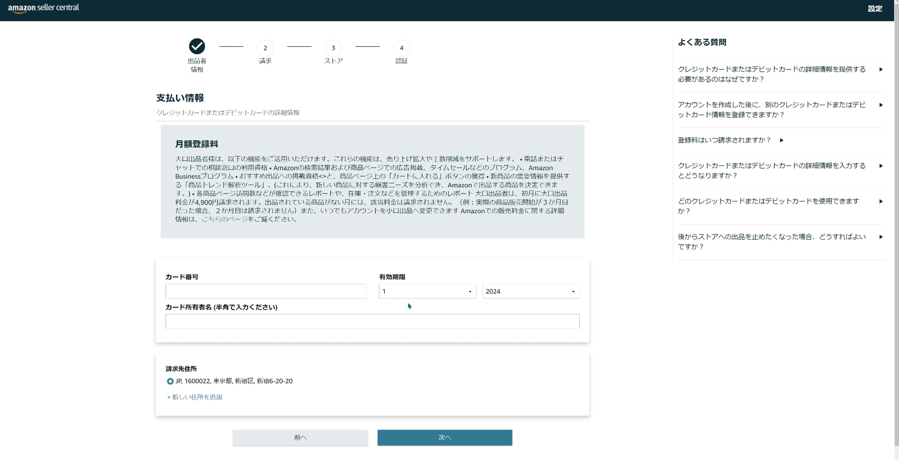The image size is (899, 460).
Task: Open the expiration year 2024 dropdown
Action: pyautogui.click(x=531, y=291)
